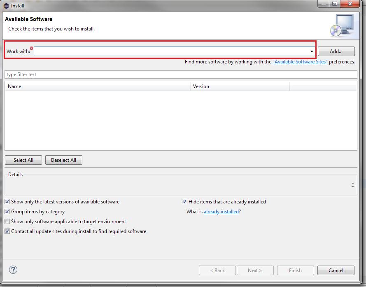Click the Eclipse icon in the title bar
Viewport: 366px width, 287px height.
6,6
